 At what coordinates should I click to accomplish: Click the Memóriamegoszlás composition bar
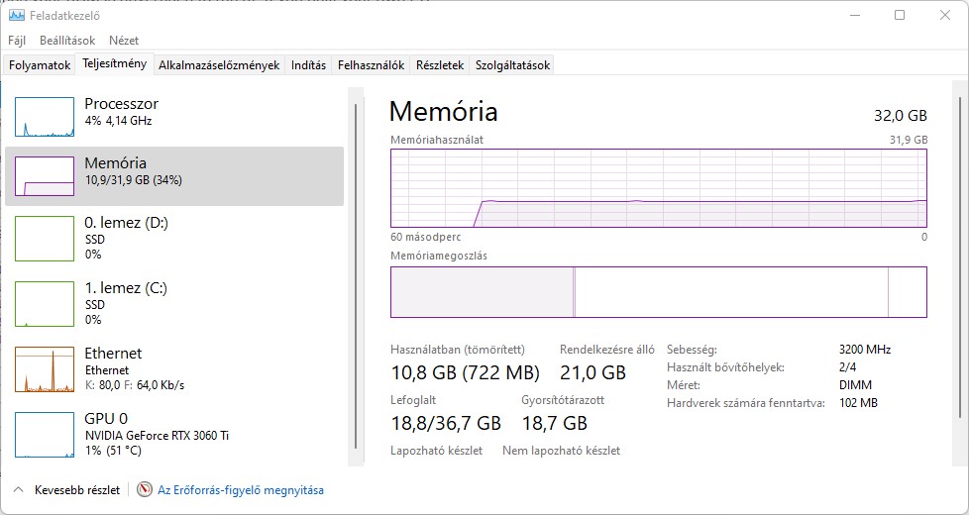(x=658, y=292)
